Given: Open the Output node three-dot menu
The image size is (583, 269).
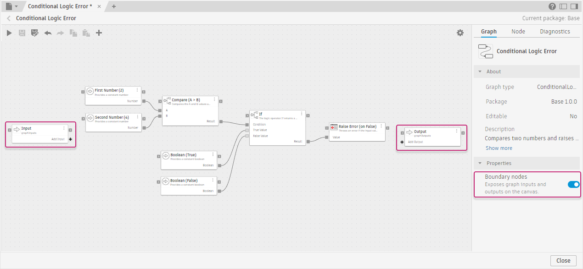Looking at the screenshot, I should [456, 131].
